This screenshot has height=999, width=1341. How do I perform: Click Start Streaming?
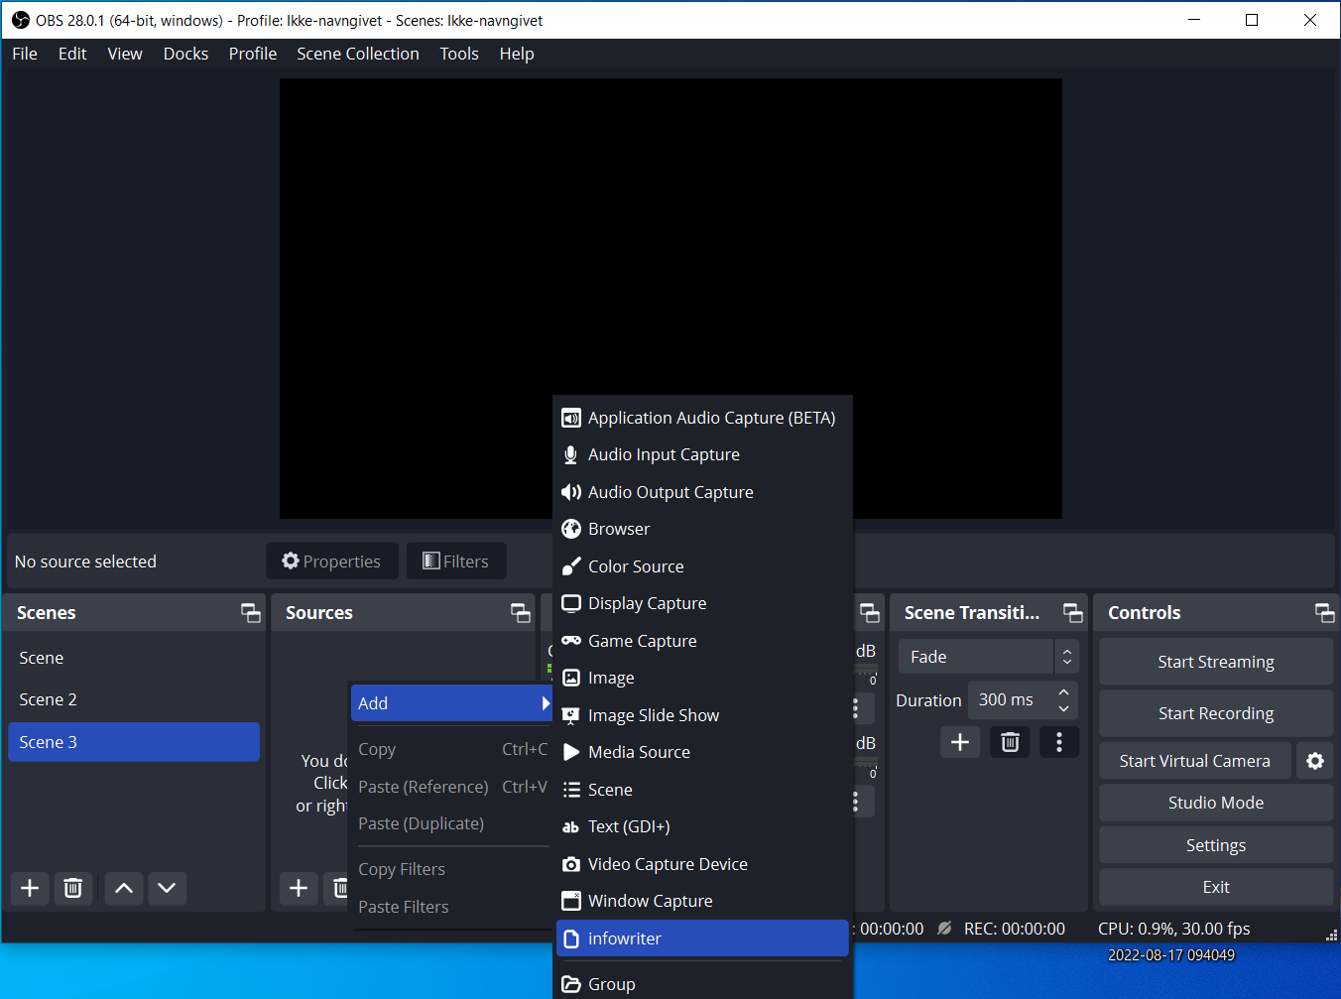coord(1216,662)
